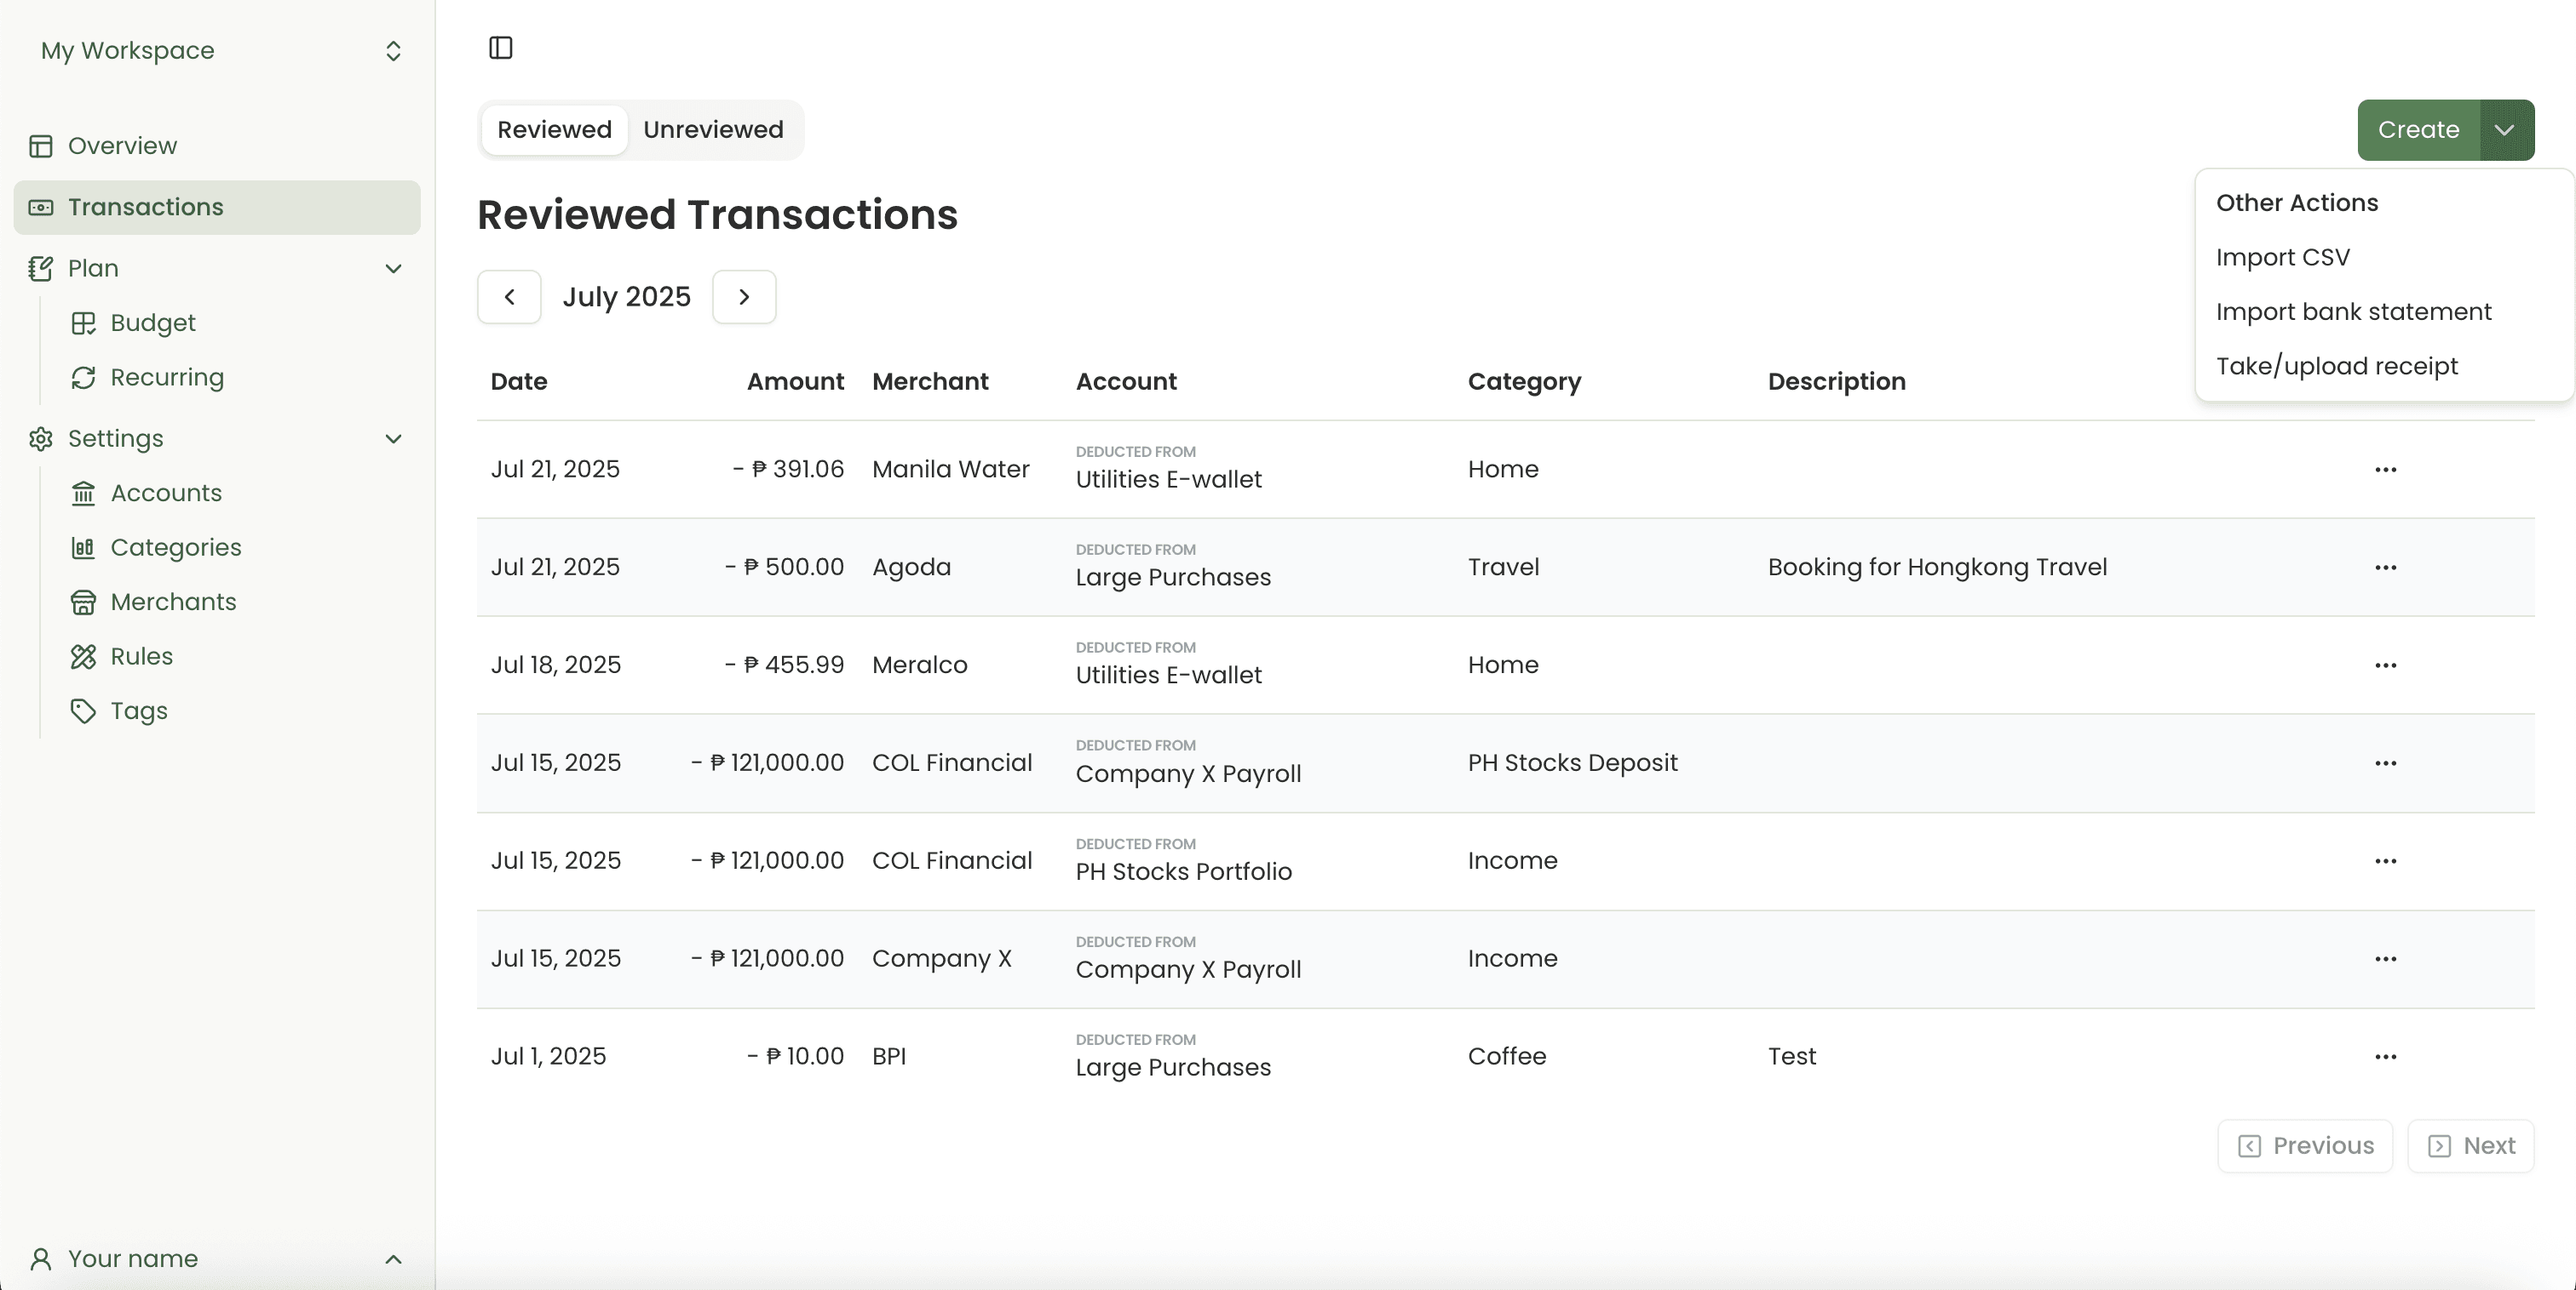The image size is (2576, 1290).
Task: Open the Rules icon
Action: click(83, 657)
